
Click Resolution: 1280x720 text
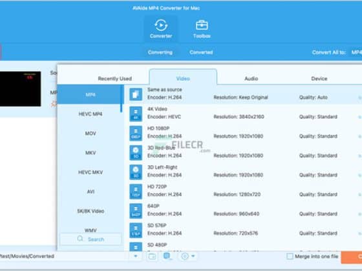pyautogui.click(x=237, y=194)
